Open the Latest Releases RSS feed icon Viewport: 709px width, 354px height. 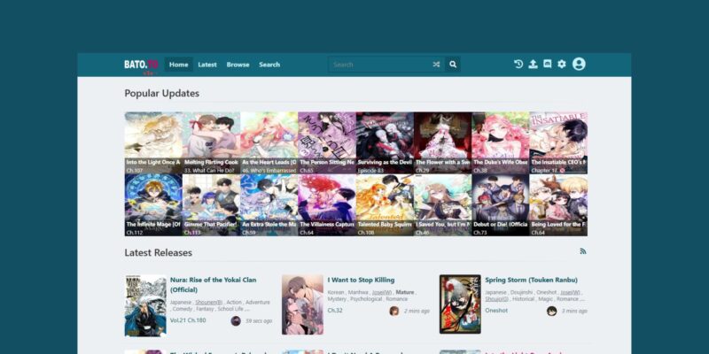click(x=583, y=251)
